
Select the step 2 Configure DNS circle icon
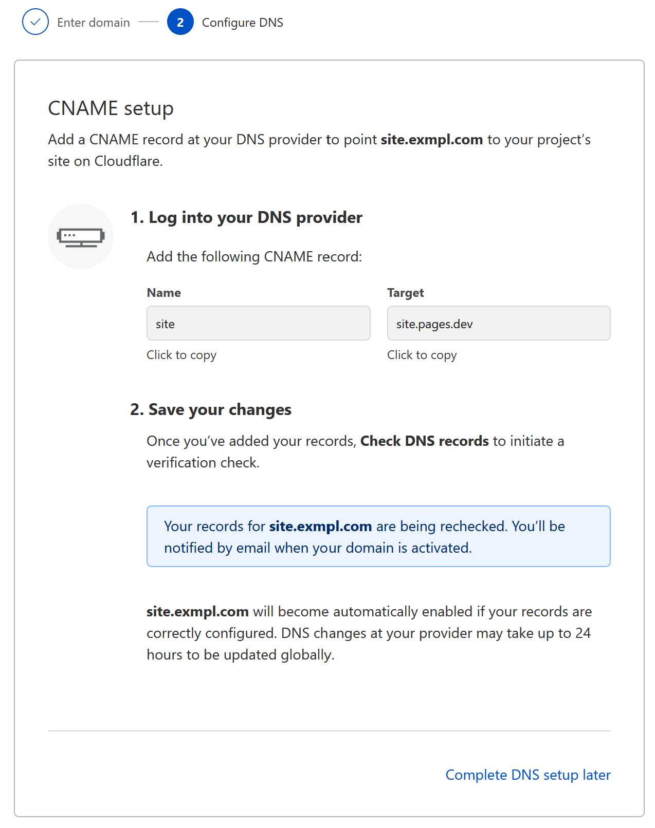179,22
